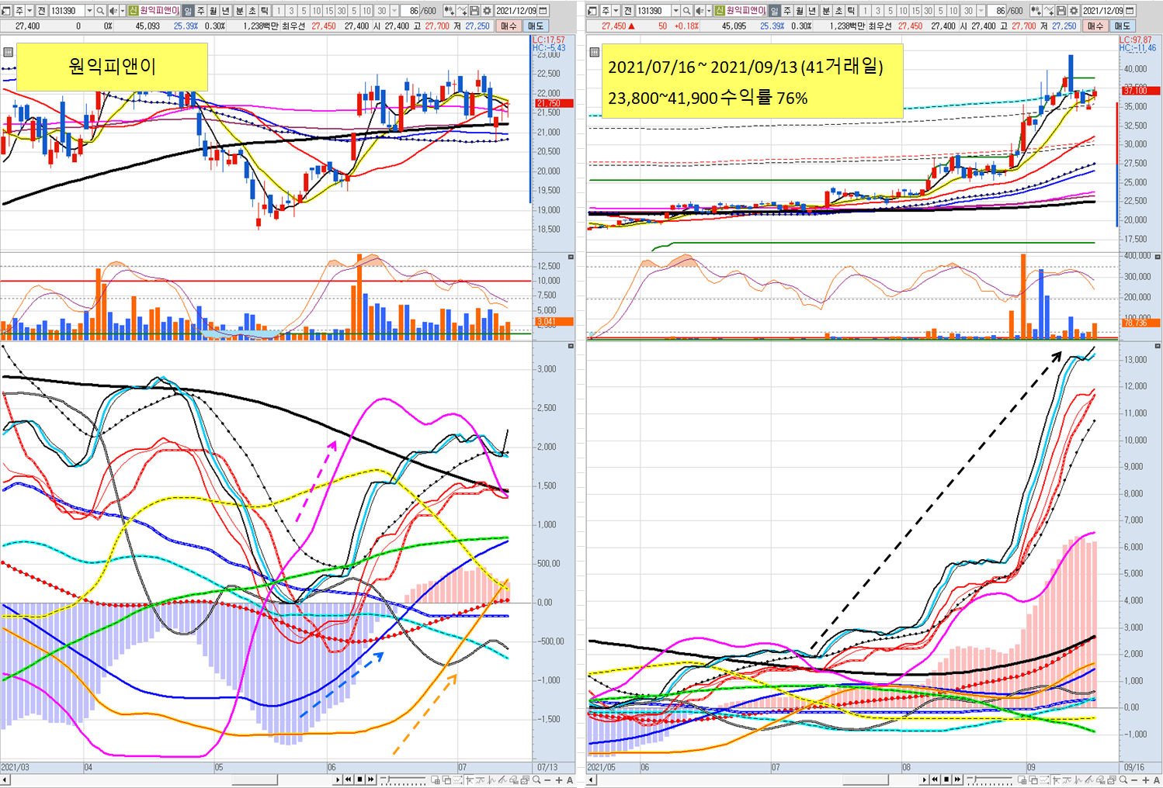The height and width of the screenshot is (788, 1163).
Task: Toggle monthly (월) period in right chart
Action: click(x=799, y=11)
